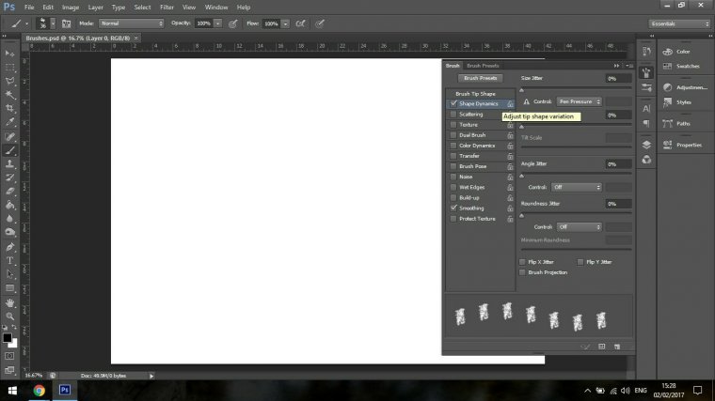Screen dimensions: 715x401
Task: Enable the Texture checkbox
Action: coord(453,125)
